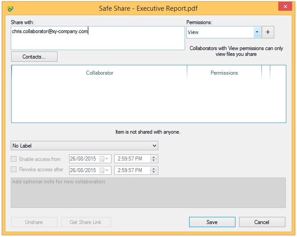Screen dimensions: 297x237
Task: Increase the Enable access from time
Action: point(153,157)
